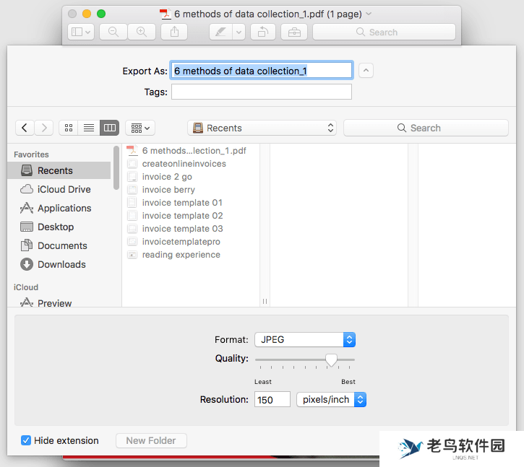Image resolution: width=524 pixels, height=467 pixels.
Task: Open the pixels/inch units dropdown
Action: pos(331,399)
